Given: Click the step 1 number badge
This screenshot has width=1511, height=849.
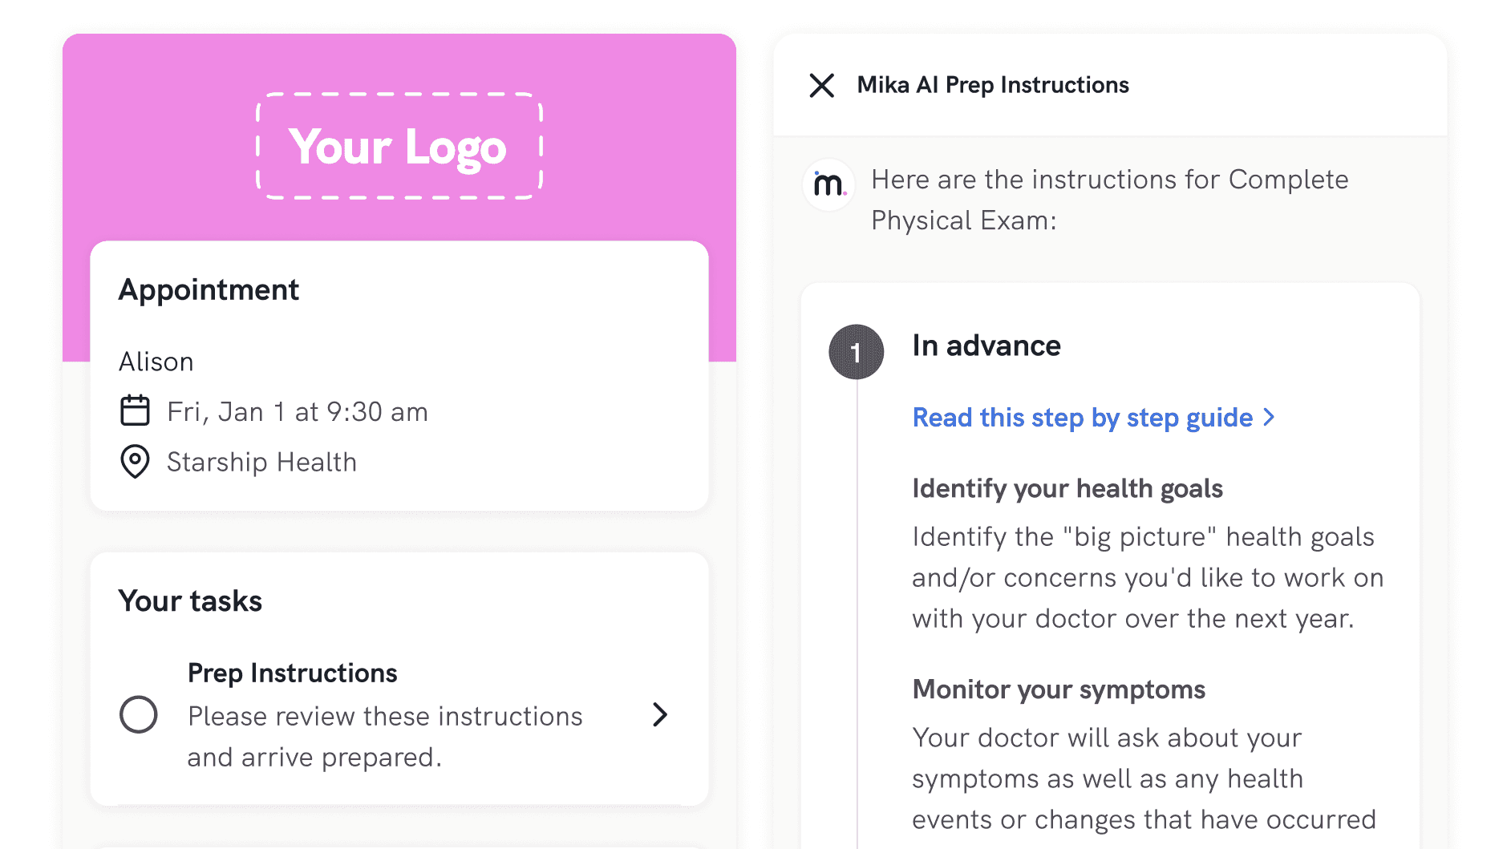Looking at the screenshot, I should pyautogui.click(x=856, y=352).
